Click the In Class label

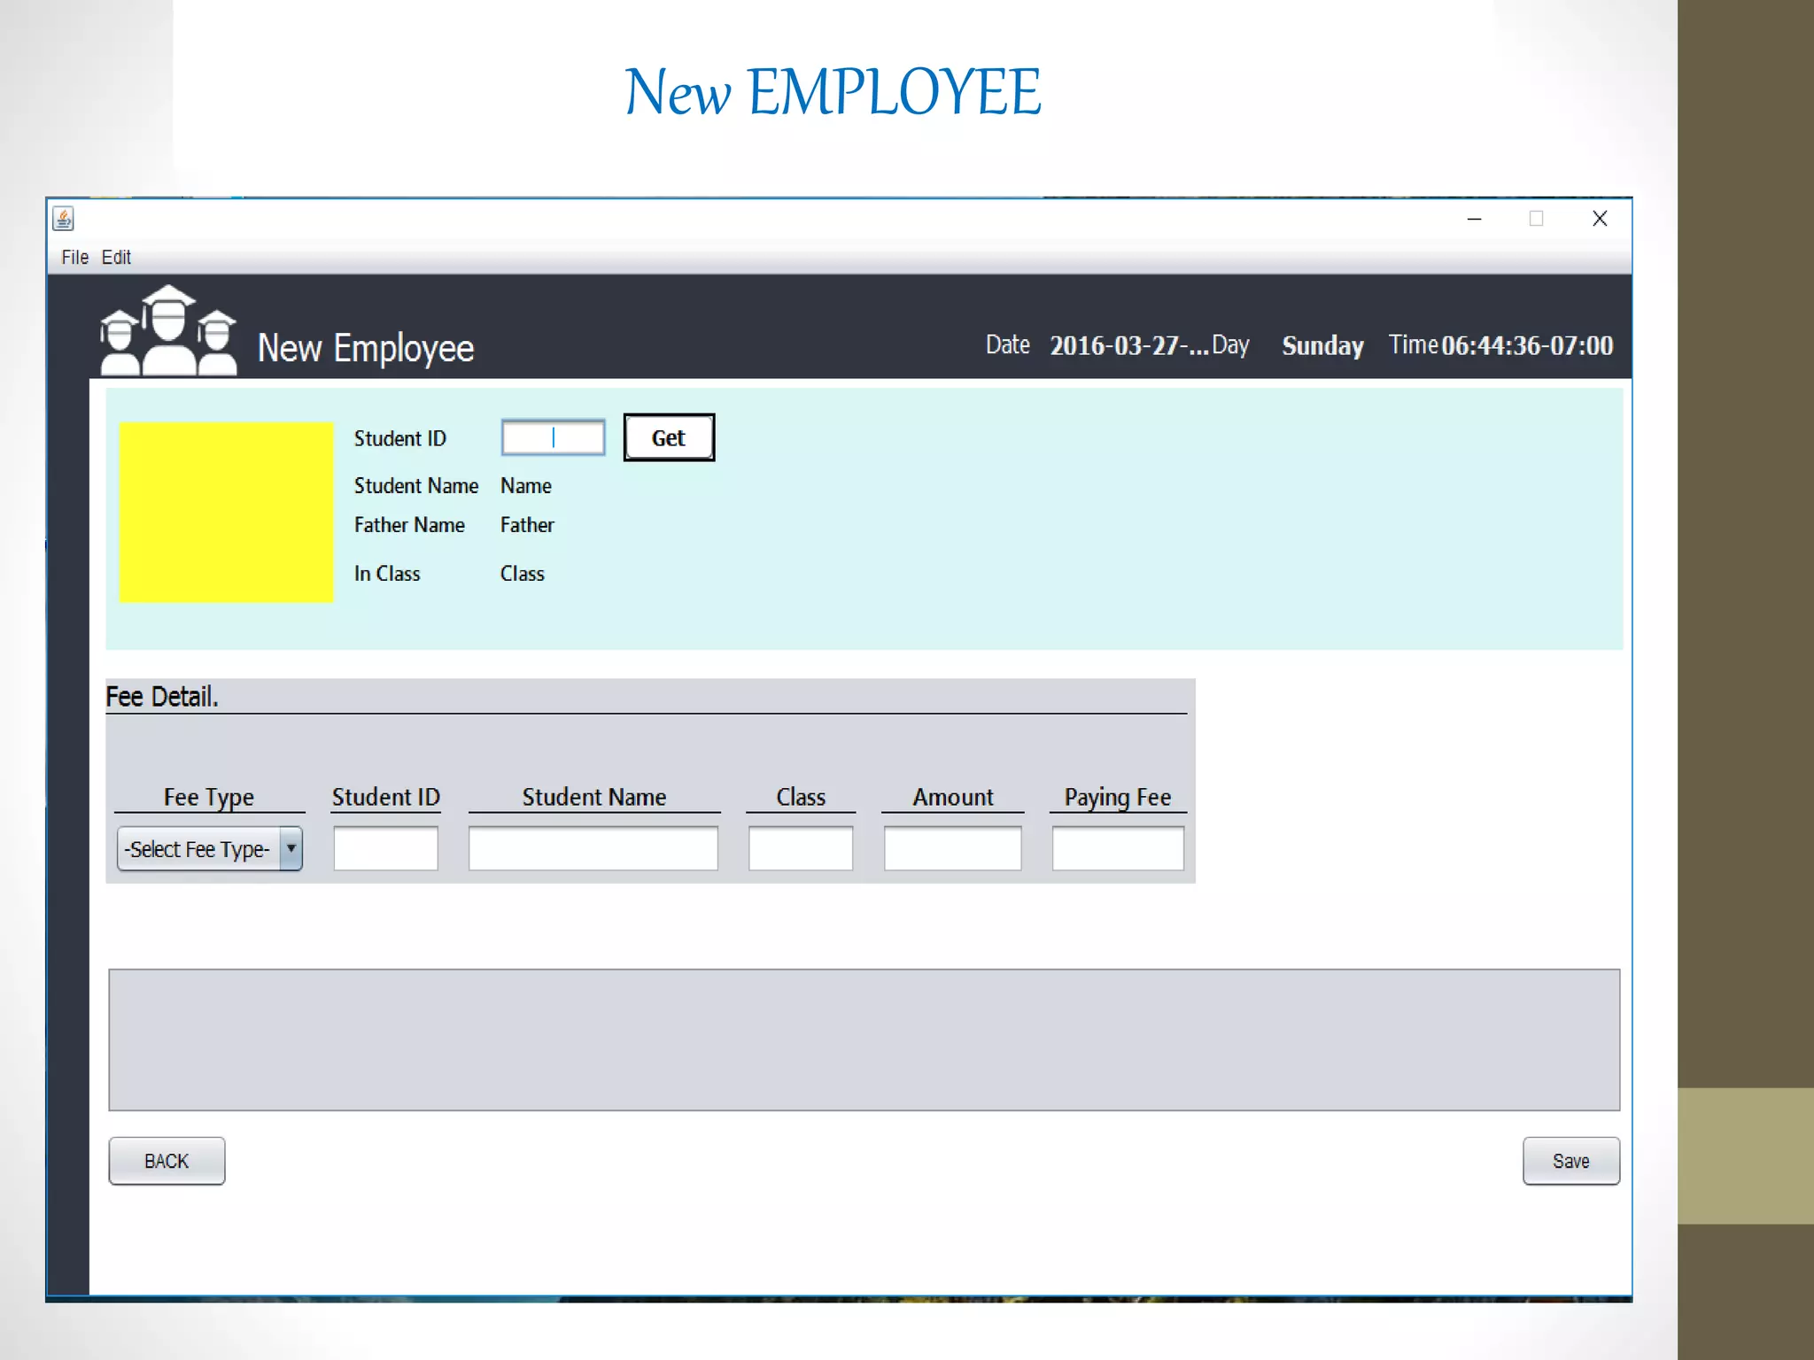[x=387, y=574]
